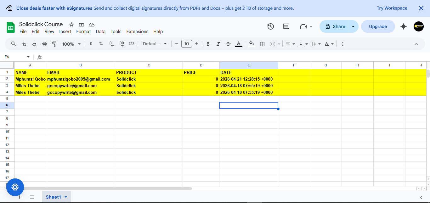Open the name box dropdown arrow
The height and width of the screenshot is (203, 430).
[x=28, y=57]
